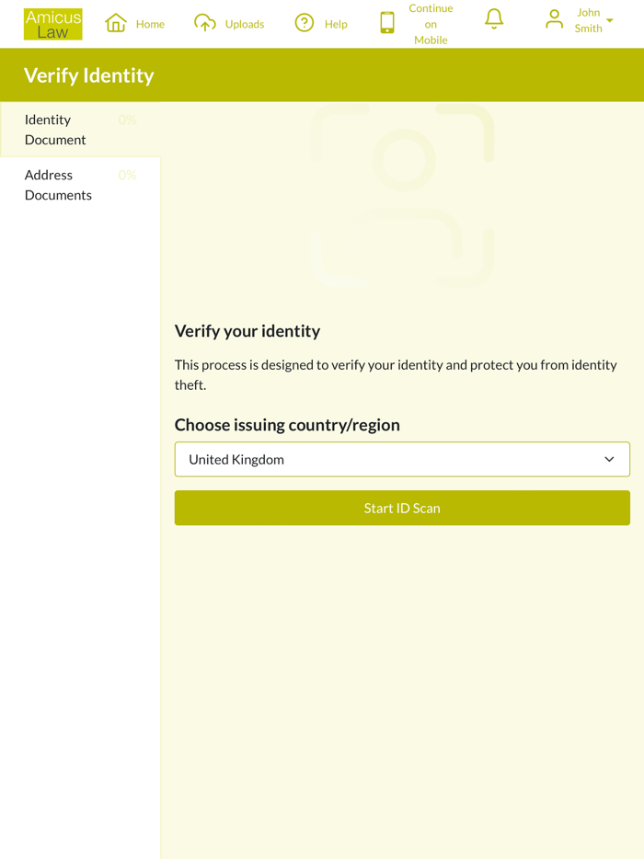
Task: Click the Help question mark icon
Action: point(305,23)
